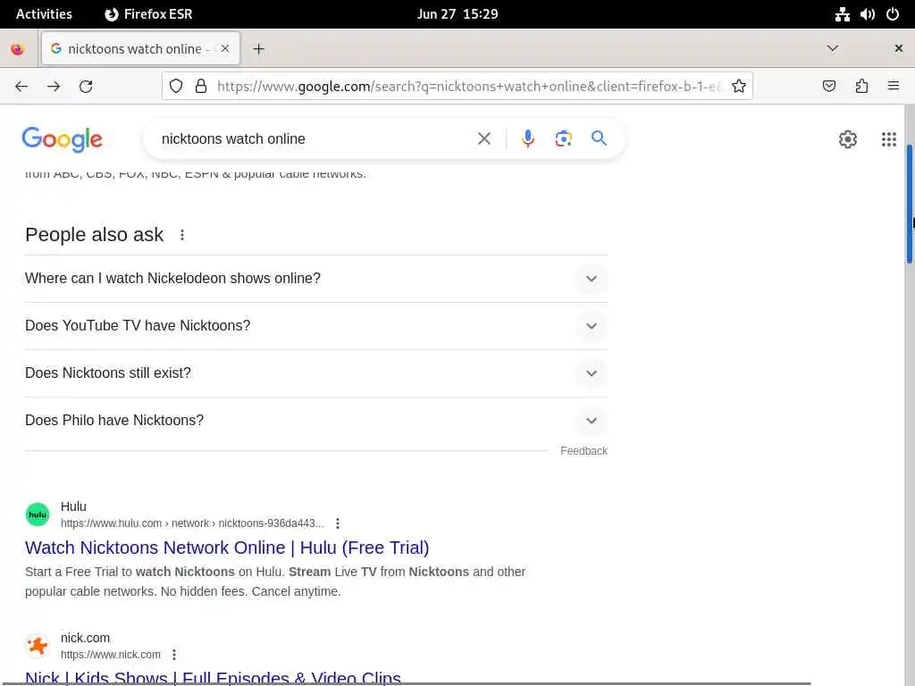Clear the Google search box
The image size is (915, 686).
click(483, 138)
